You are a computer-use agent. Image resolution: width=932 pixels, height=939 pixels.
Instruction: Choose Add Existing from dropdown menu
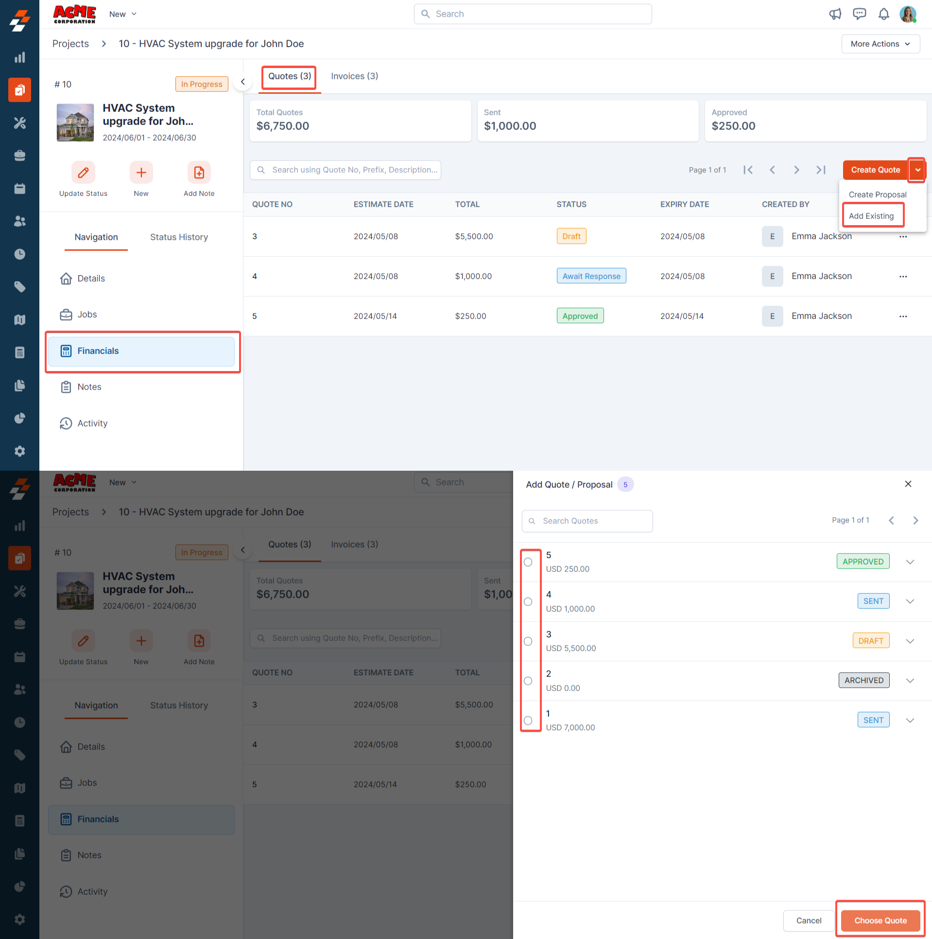click(871, 216)
